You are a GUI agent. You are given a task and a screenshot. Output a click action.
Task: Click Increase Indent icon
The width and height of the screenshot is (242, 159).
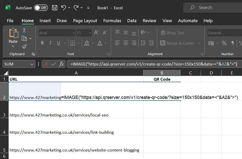click(151, 43)
